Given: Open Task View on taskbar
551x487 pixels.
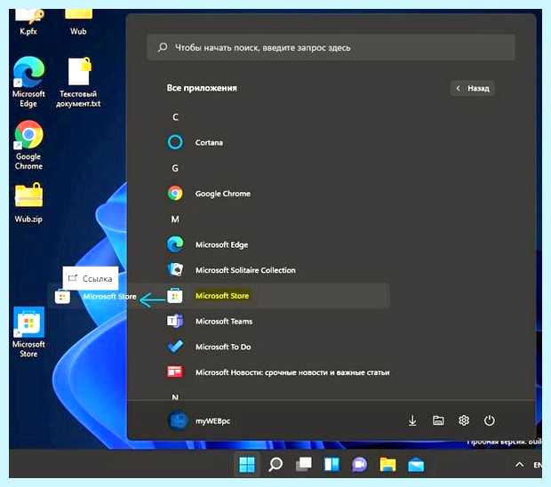Looking at the screenshot, I should click(x=304, y=465).
